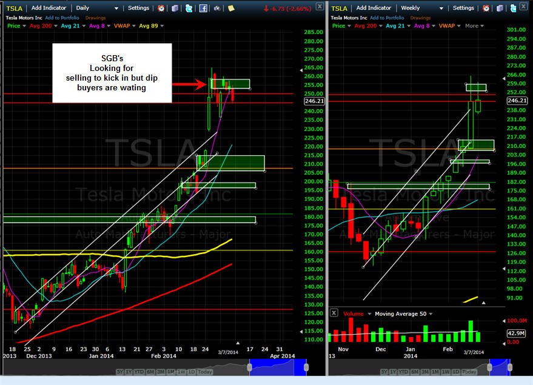Click the alarm clock alert icon in Daily chart
Screen dimensions: 533x385
click(161, 8)
